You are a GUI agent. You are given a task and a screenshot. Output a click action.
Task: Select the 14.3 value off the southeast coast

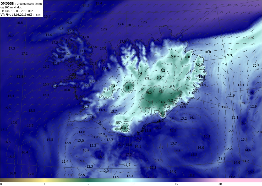coord(173,118)
